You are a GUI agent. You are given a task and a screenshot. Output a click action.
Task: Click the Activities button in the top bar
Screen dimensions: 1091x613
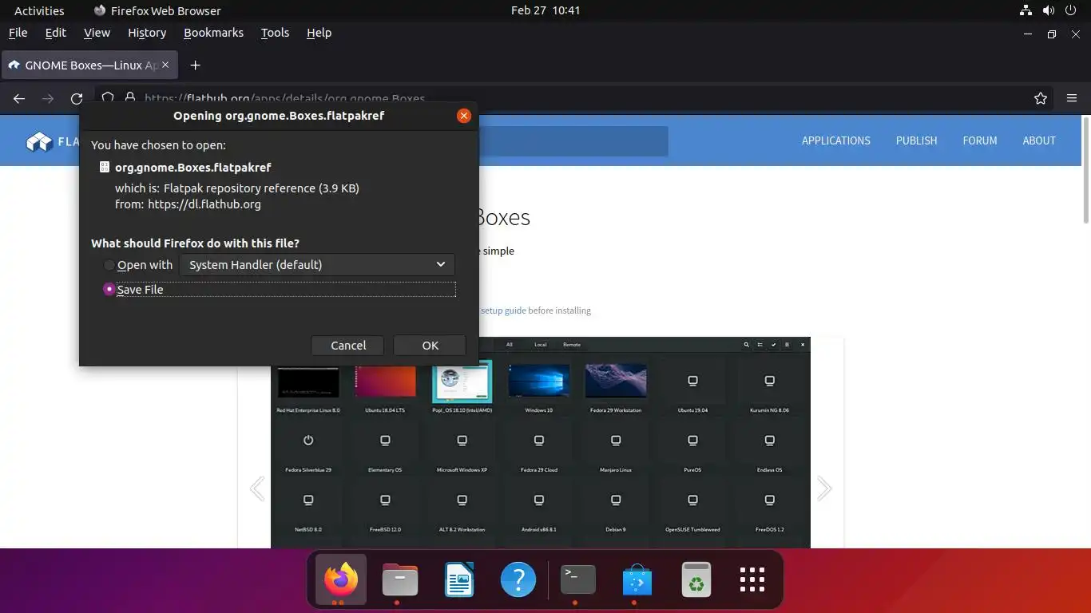point(39,10)
